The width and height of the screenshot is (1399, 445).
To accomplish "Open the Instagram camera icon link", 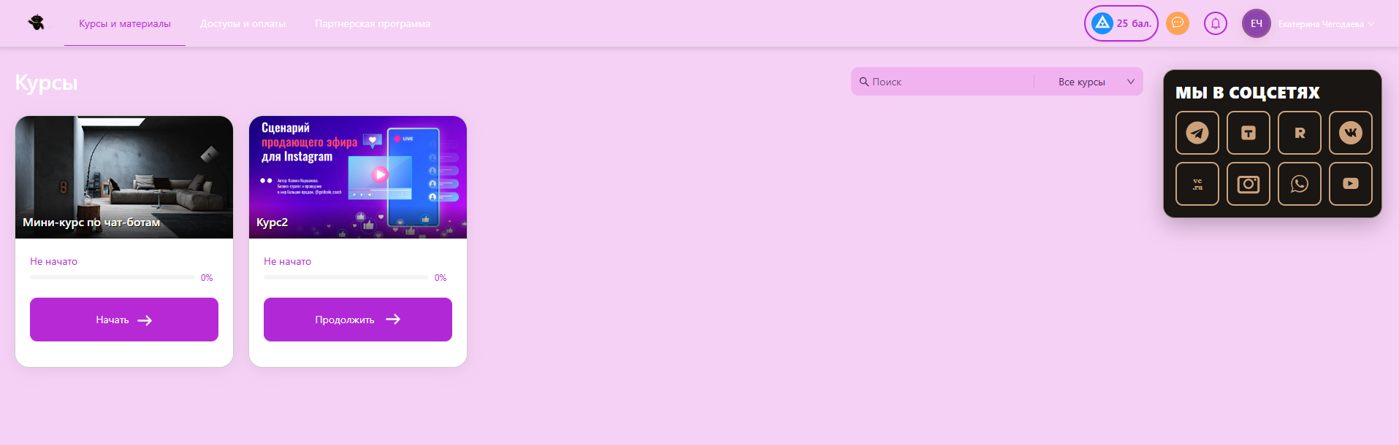I will [1248, 184].
